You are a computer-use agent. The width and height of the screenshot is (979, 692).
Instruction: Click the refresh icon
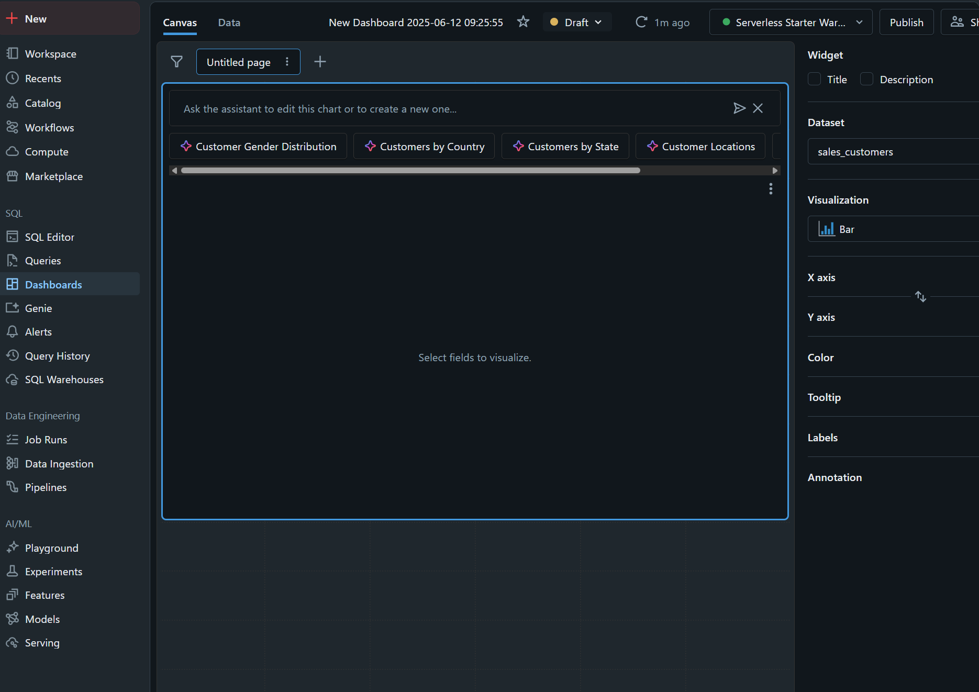click(641, 22)
